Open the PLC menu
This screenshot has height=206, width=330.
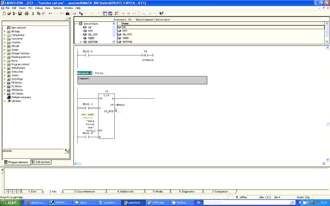point(31,8)
